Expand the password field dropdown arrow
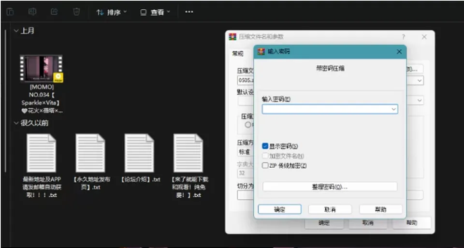Image resolution: width=464 pixels, height=248 pixels. click(x=393, y=109)
